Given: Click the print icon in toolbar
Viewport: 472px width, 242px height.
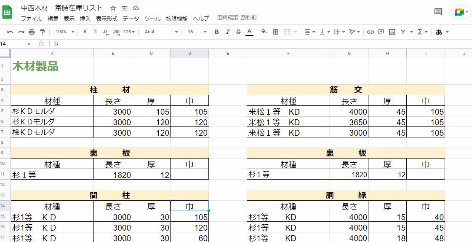Looking at the screenshot, I should point(32,32).
